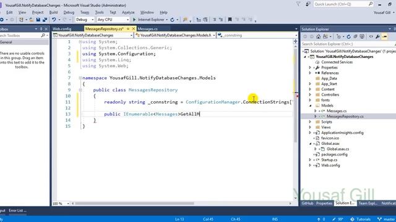Select packages.config in Solution Explorer
Viewport: 396px width, 222px height.
(334, 155)
